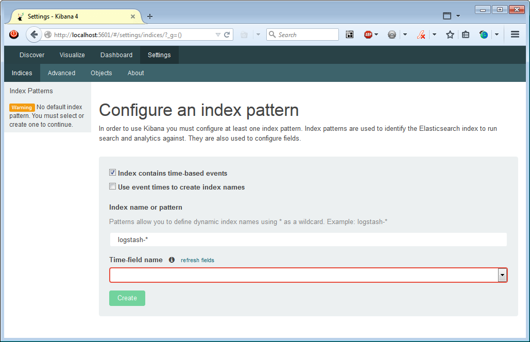The height and width of the screenshot is (342, 530).
Task: Click the grayed camera icon beside URL bar
Action: click(244, 35)
